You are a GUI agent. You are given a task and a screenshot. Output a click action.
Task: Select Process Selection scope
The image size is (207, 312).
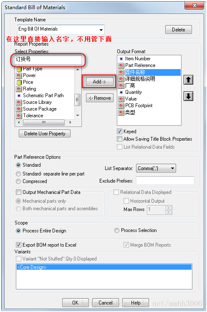pos(117,230)
